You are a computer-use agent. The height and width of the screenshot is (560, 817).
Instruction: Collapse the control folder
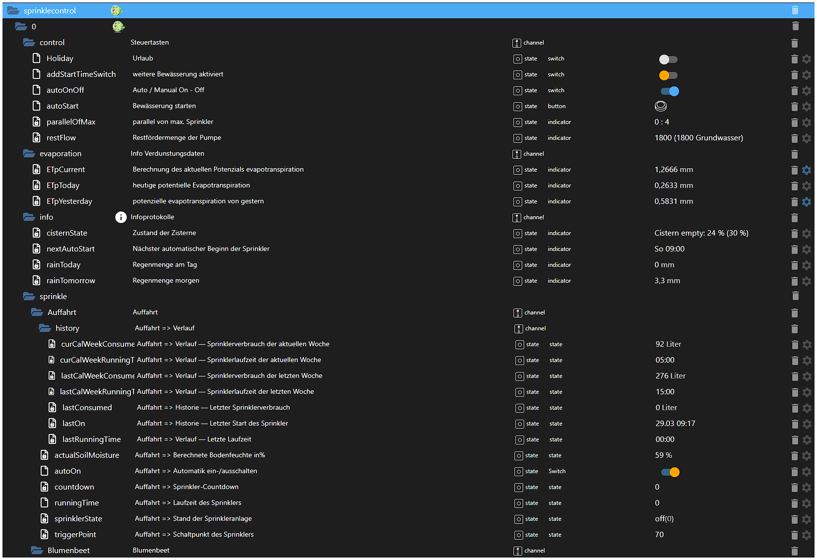pos(29,43)
